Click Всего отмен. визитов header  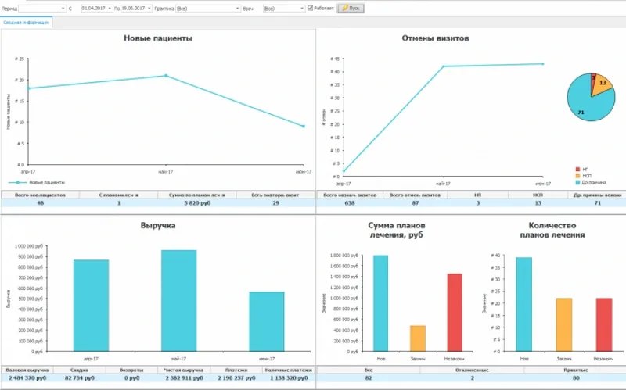416,195
